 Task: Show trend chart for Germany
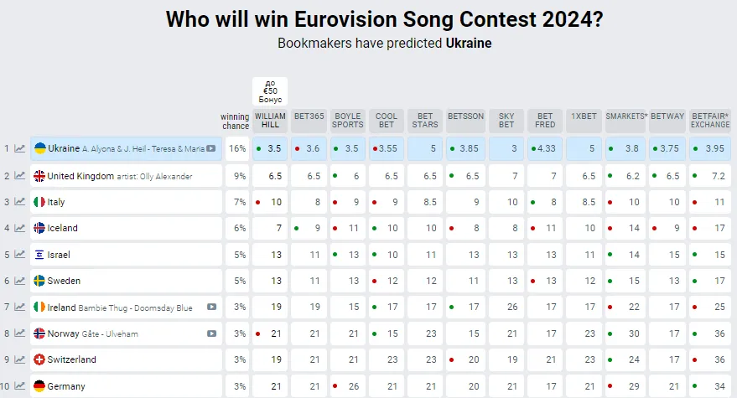coord(19,386)
